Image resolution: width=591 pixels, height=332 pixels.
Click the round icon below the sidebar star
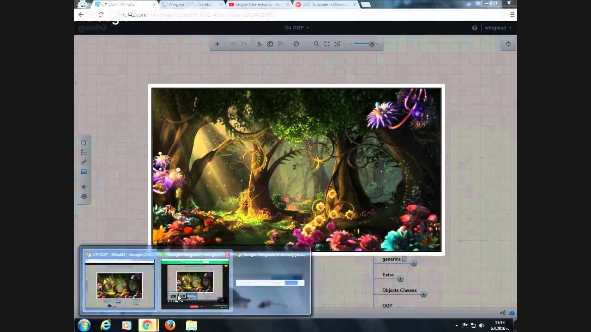point(84,196)
